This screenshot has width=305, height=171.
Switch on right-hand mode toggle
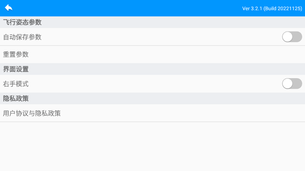coord(292,84)
